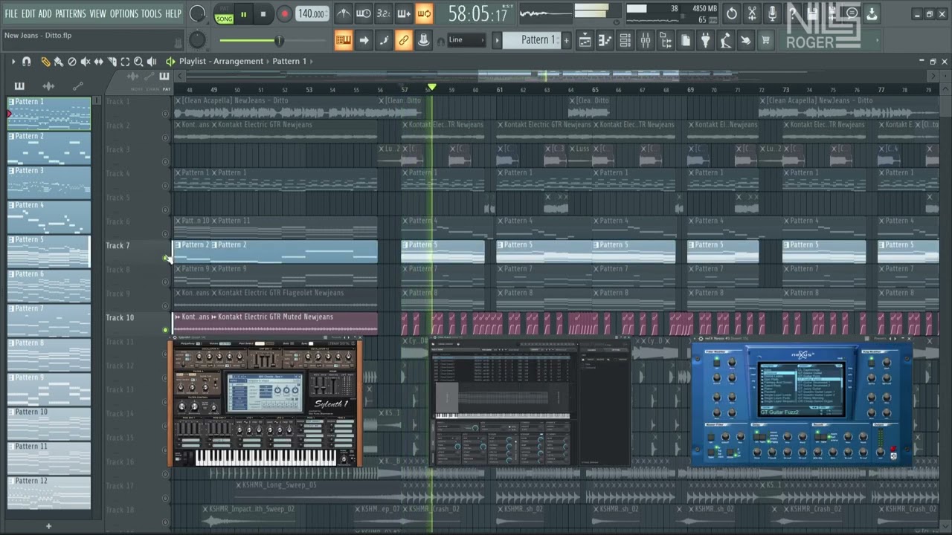Select the Delete tool in Playlist

(72, 62)
